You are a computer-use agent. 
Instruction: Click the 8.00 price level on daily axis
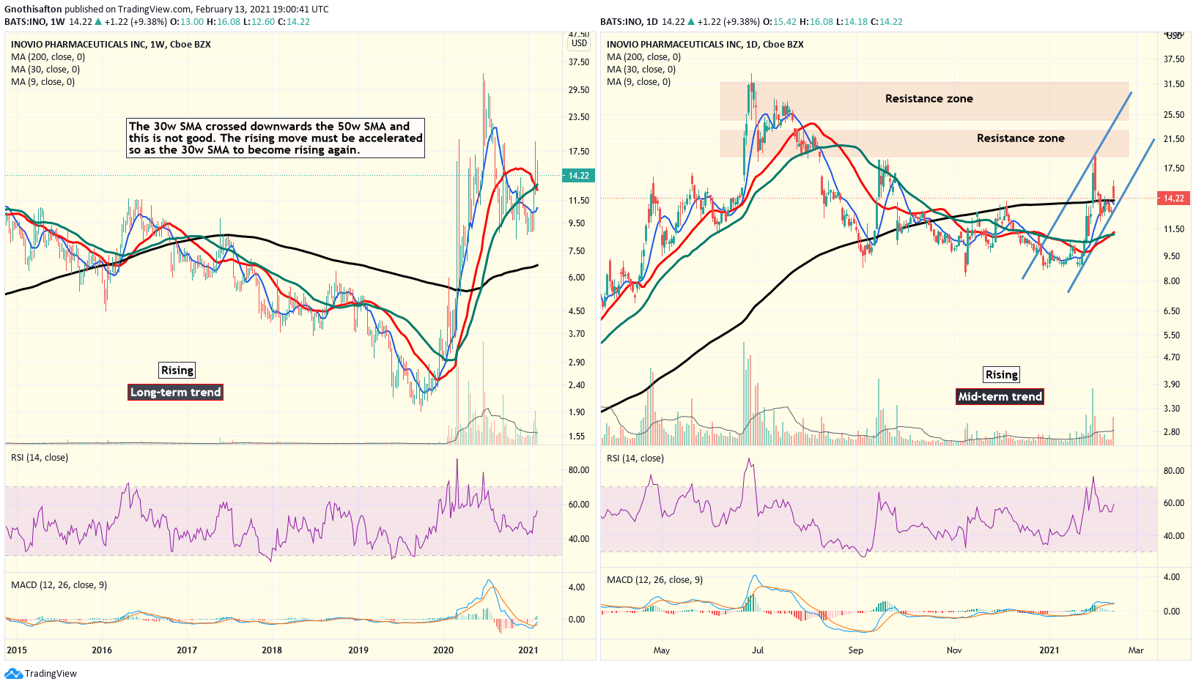click(x=1172, y=281)
